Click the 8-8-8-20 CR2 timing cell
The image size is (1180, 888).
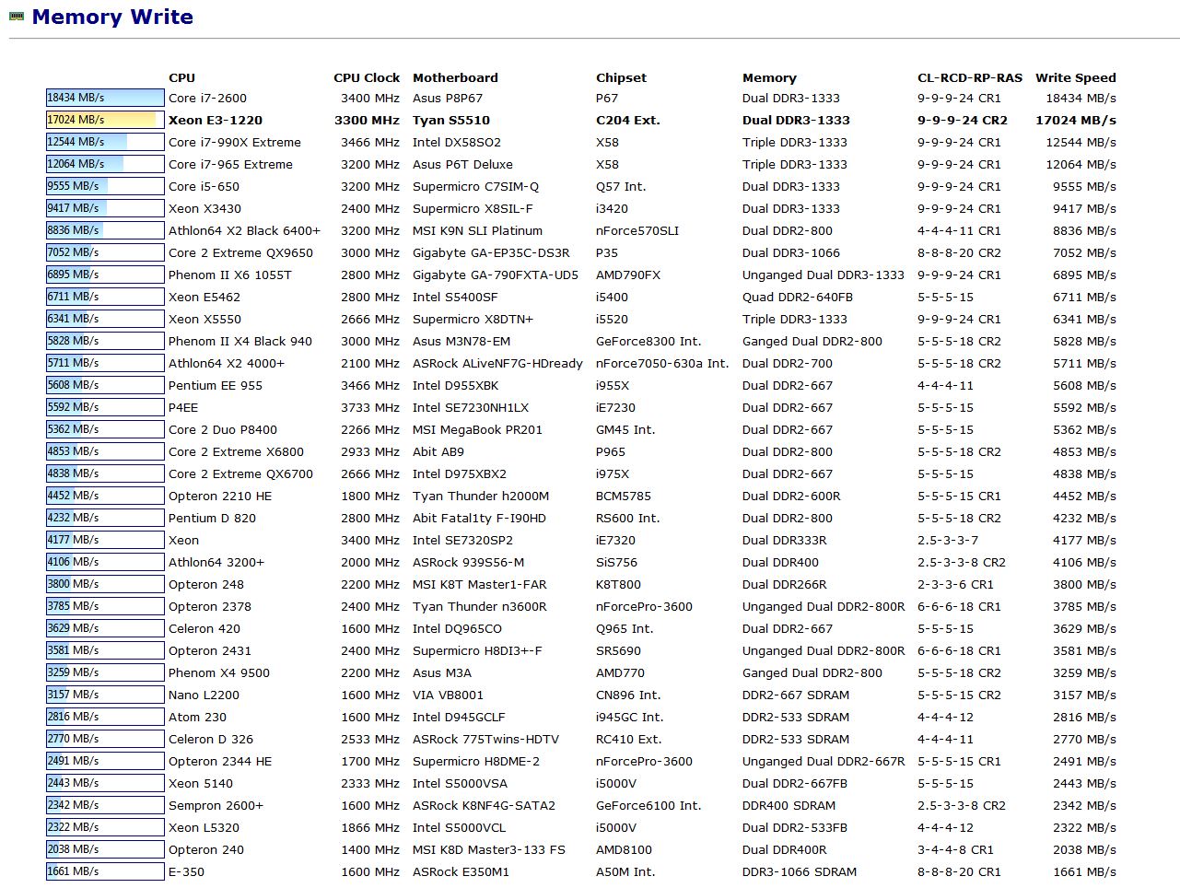point(959,252)
